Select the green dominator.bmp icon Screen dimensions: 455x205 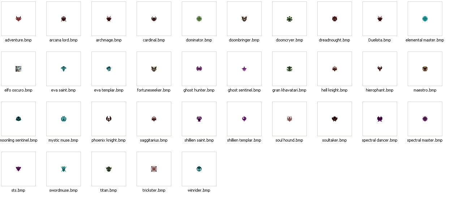tap(199, 19)
